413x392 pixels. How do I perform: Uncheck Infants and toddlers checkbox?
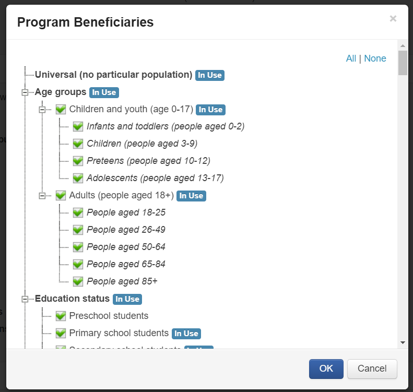coord(78,126)
